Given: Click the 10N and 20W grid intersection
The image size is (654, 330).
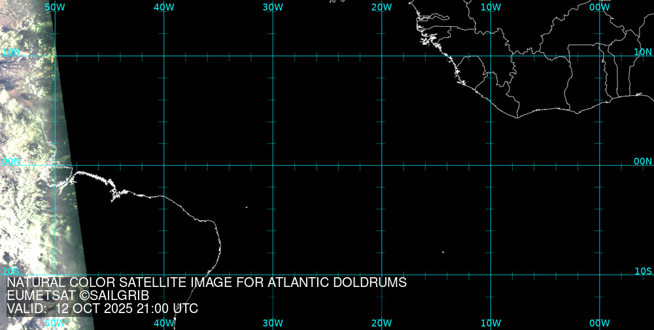Looking at the screenshot, I should pos(381,56).
